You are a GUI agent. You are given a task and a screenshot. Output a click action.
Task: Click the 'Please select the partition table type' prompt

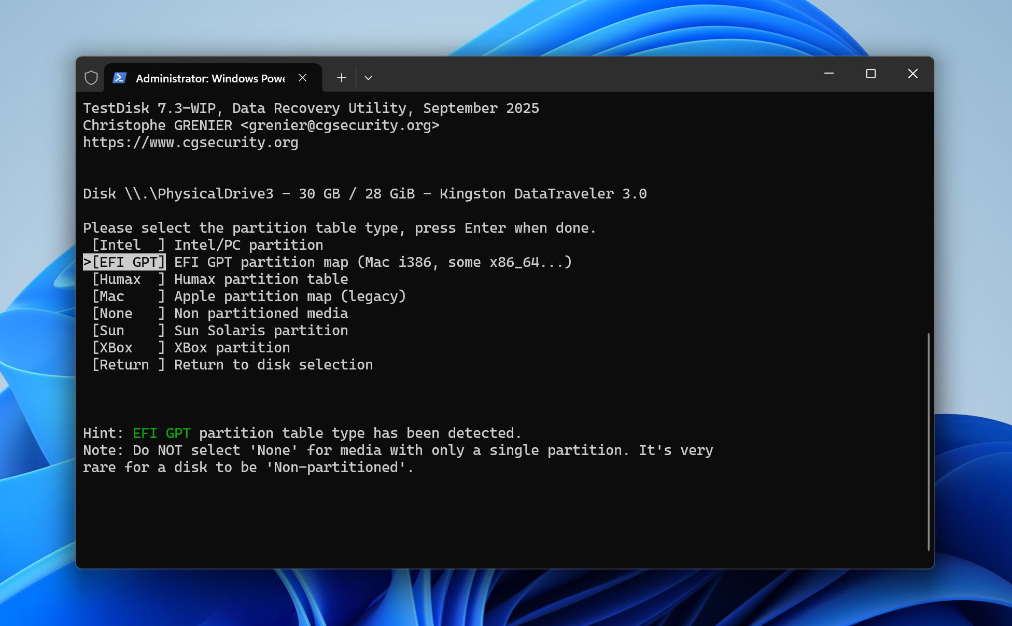340,228
